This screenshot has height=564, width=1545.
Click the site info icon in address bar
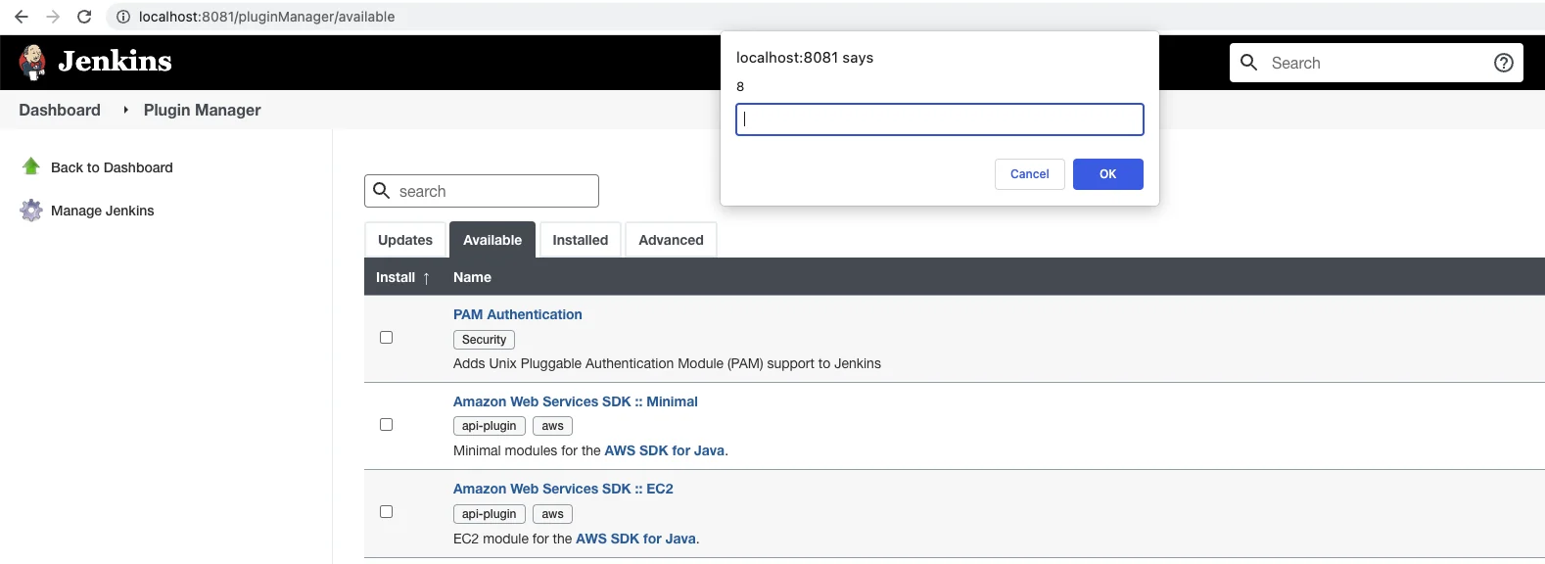tap(123, 17)
